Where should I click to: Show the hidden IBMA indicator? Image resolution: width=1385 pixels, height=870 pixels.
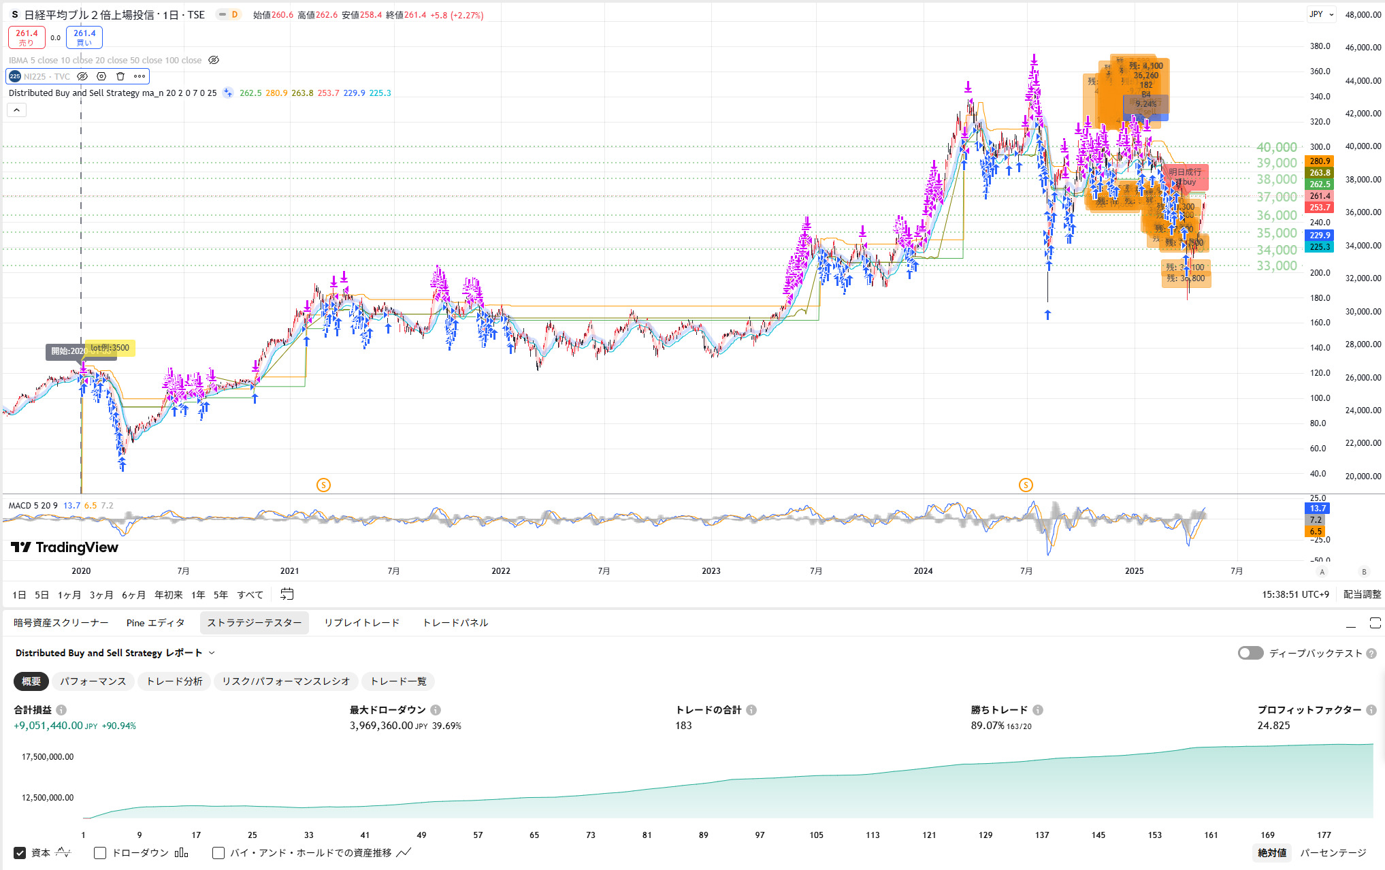coord(214,60)
